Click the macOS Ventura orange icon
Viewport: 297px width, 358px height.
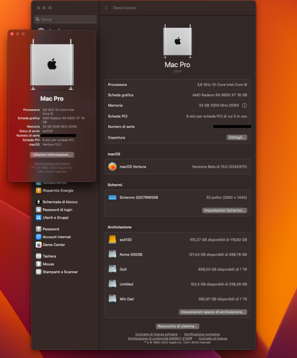pyautogui.click(x=112, y=166)
